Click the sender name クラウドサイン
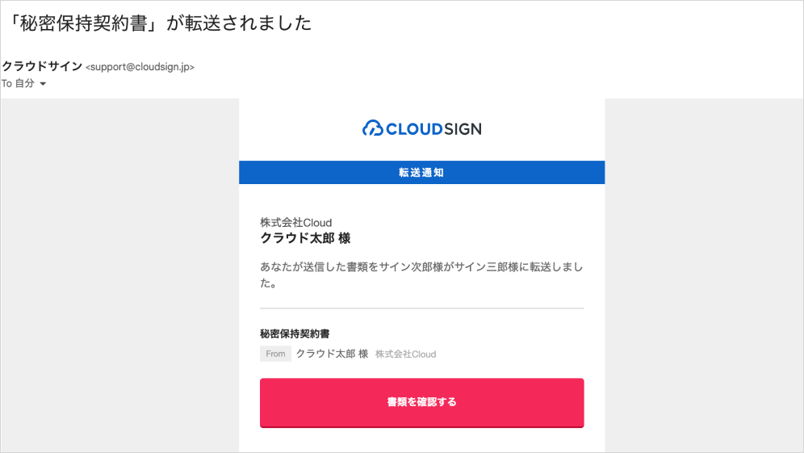This screenshot has width=804, height=453. point(42,66)
